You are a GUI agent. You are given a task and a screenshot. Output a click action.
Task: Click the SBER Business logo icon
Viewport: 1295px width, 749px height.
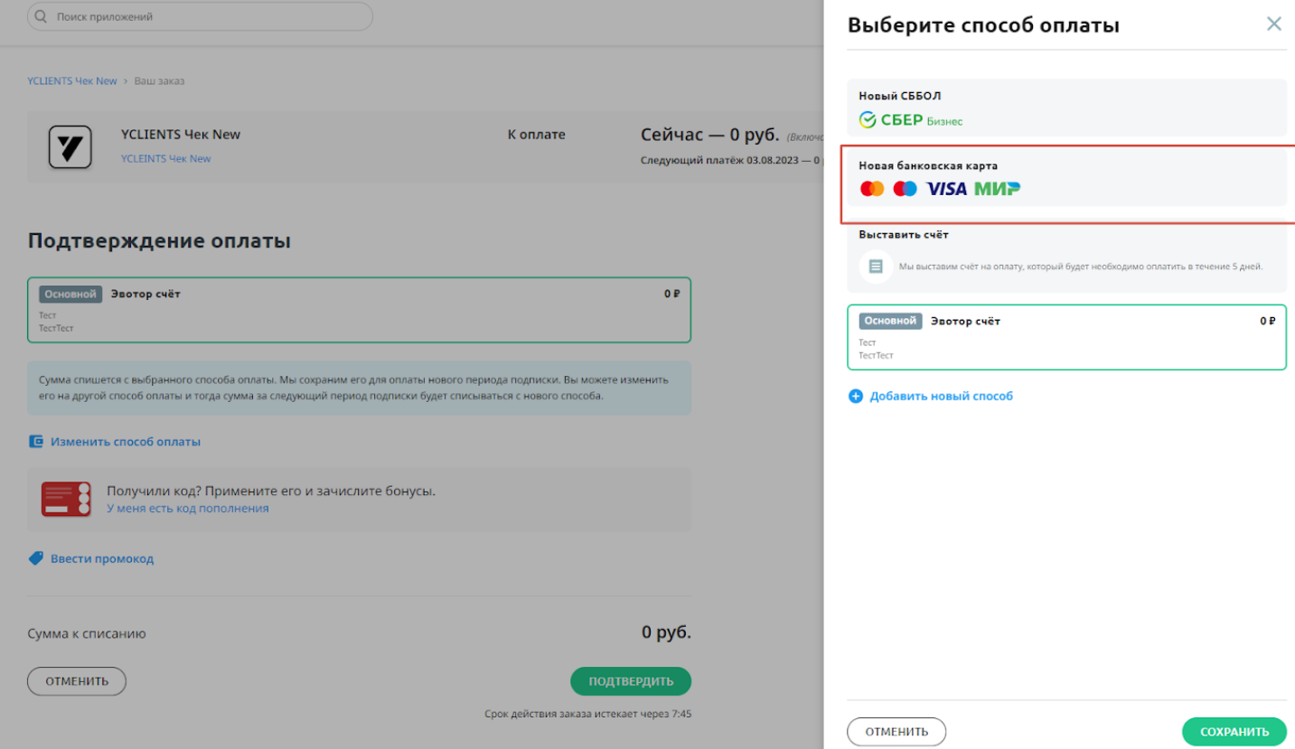(x=911, y=120)
